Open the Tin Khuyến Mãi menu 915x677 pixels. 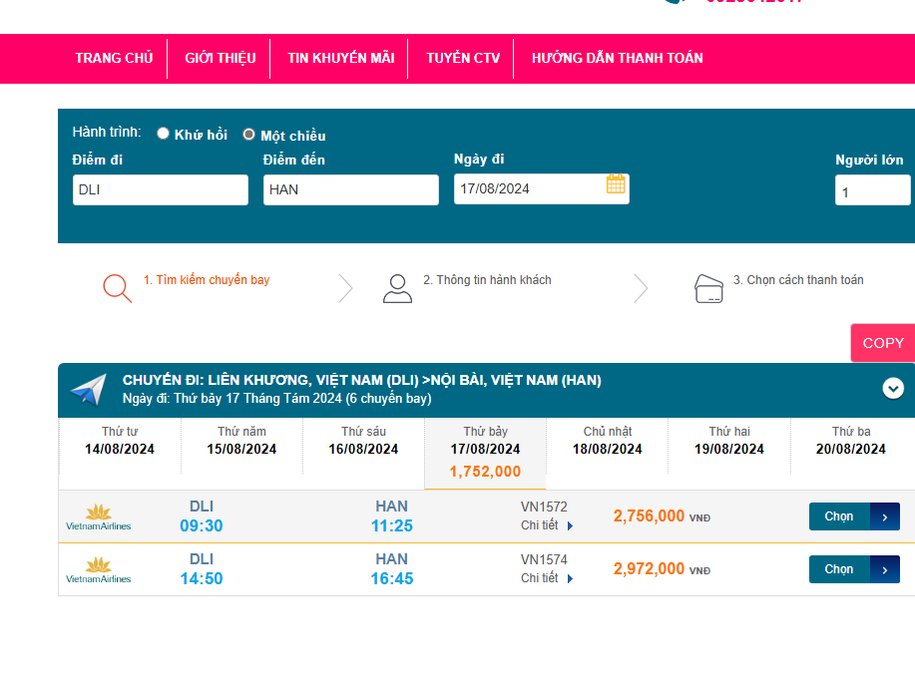tap(340, 58)
